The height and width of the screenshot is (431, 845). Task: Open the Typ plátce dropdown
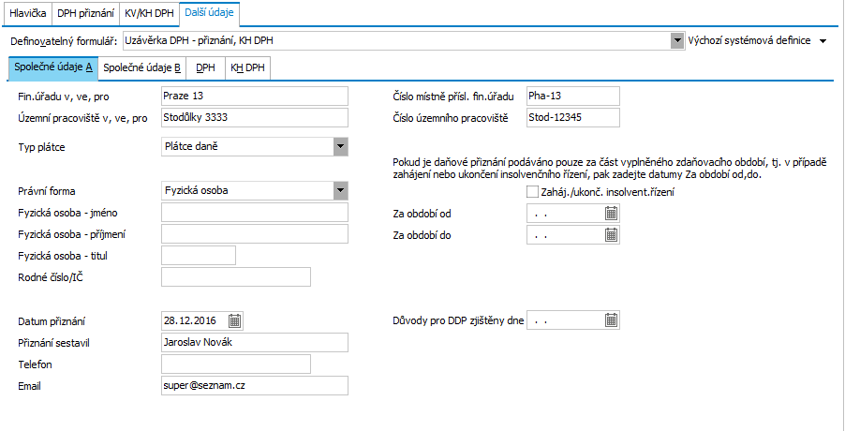pyautogui.click(x=340, y=147)
